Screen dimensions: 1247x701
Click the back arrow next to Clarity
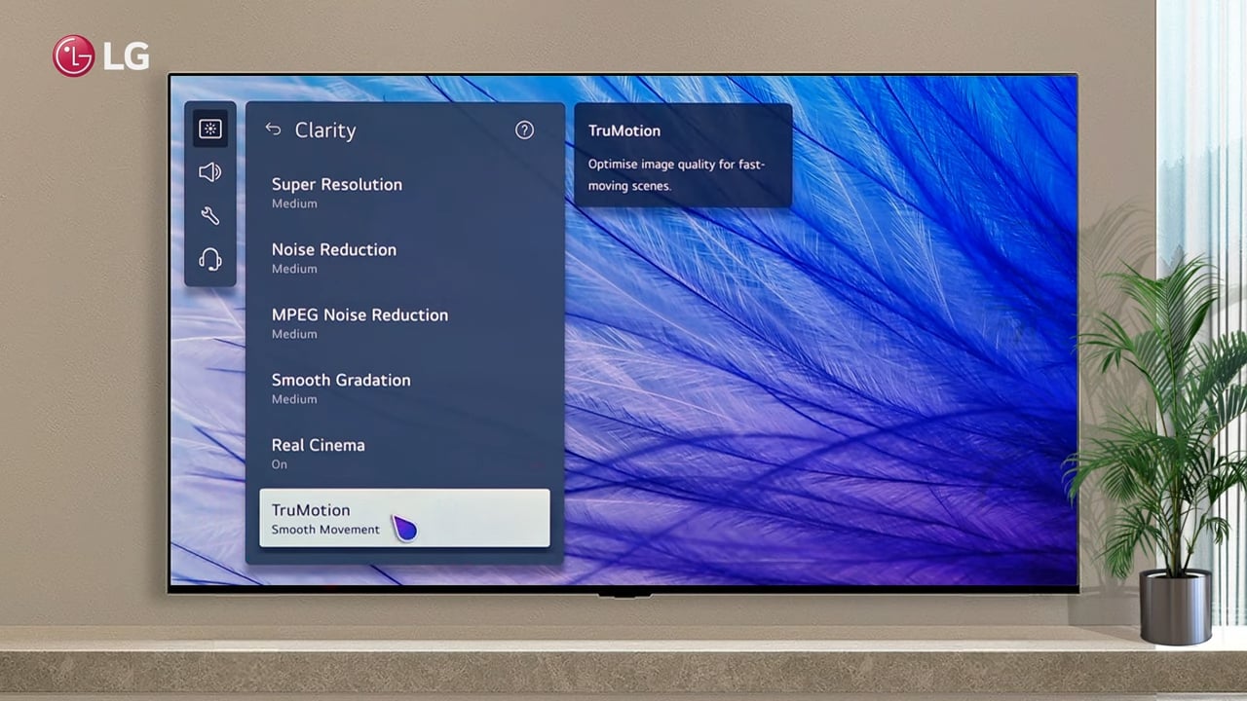274,129
